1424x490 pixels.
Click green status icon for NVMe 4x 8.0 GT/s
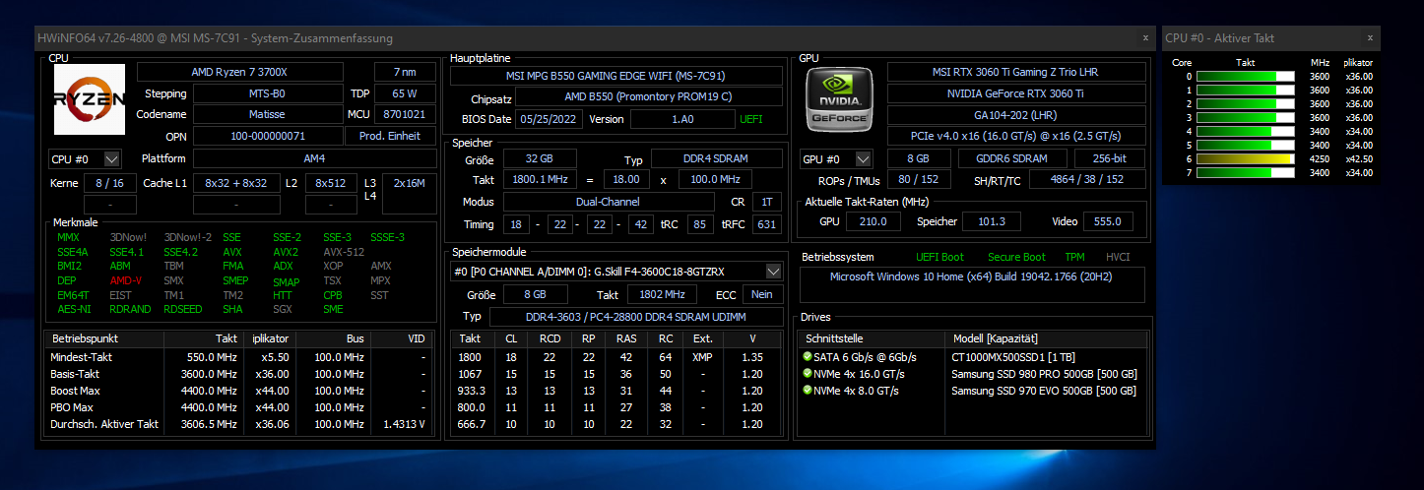808,391
